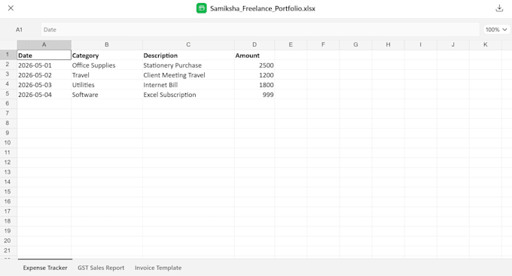Select the cell with date 2026-05-01
Viewport: 512px width, 276px height.
(44, 65)
